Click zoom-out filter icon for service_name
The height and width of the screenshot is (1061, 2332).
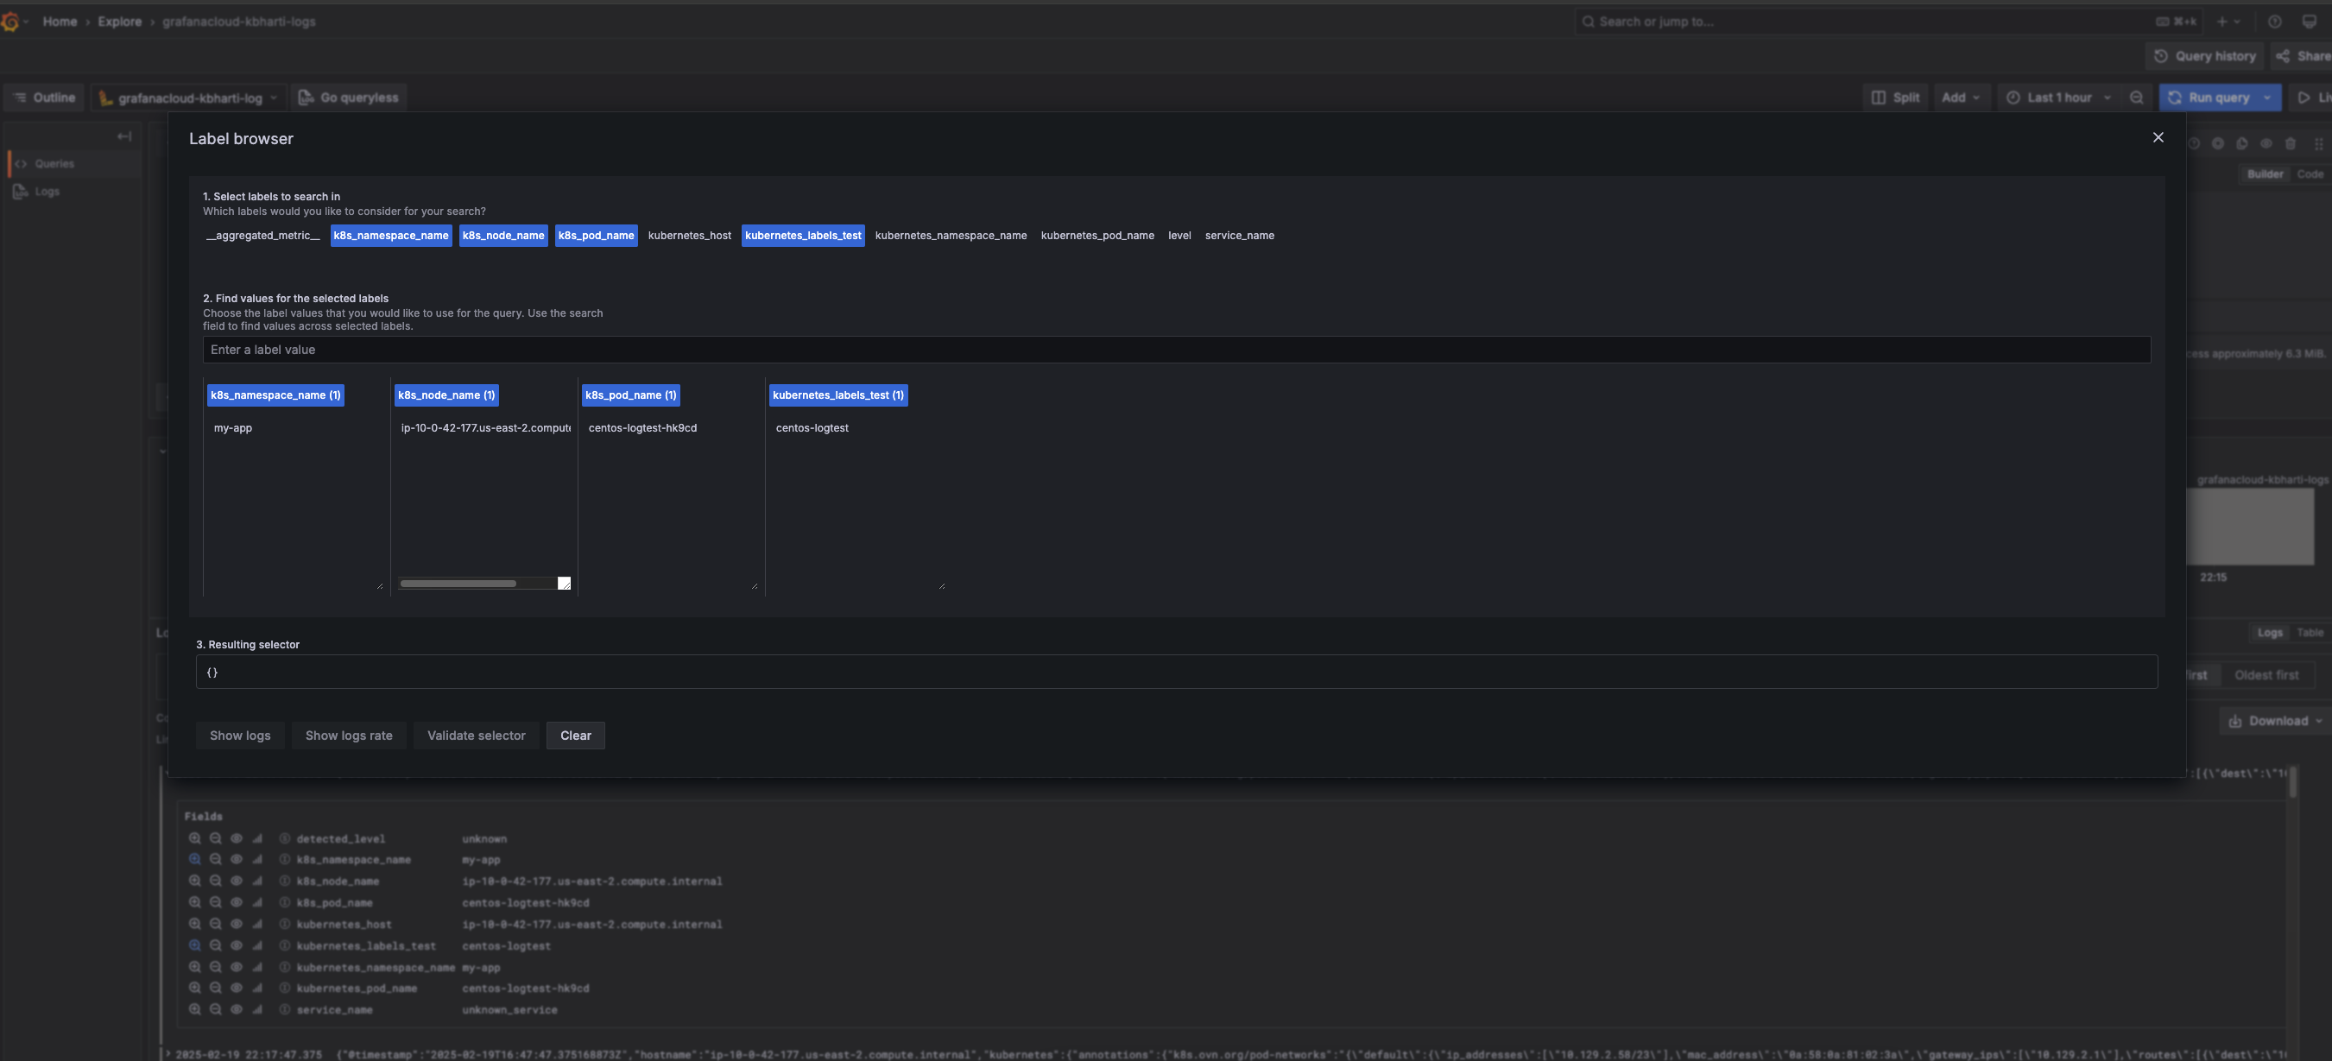[x=216, y=1009]
